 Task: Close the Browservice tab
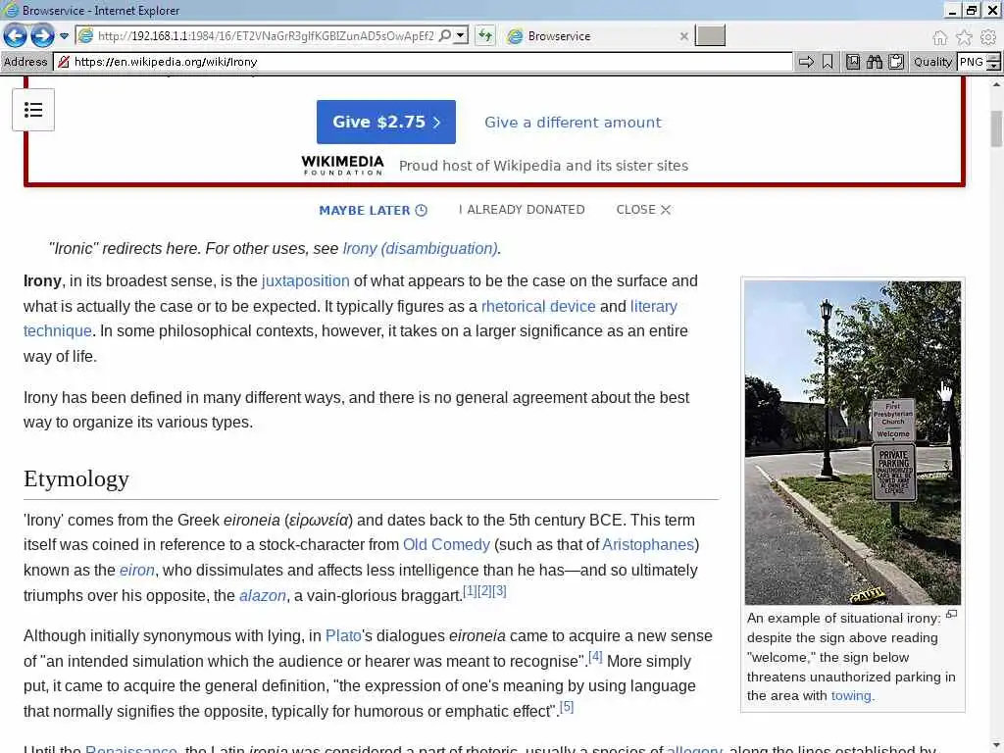[x=683, y=36]
